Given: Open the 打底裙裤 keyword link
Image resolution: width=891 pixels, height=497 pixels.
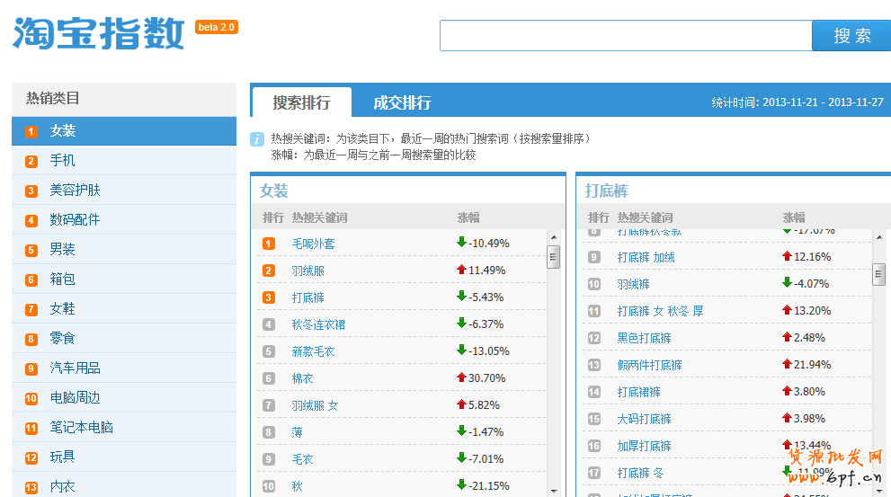Looking at the screenshot, I should pos(638,392).
